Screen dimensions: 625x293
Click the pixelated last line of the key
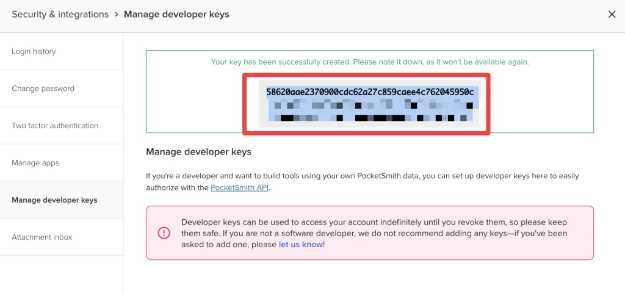(x=369, y=118)
